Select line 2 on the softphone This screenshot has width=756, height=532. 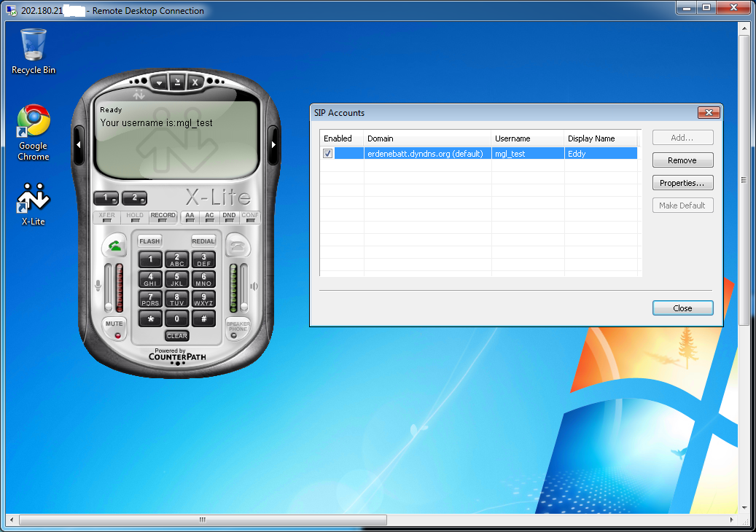135,197
